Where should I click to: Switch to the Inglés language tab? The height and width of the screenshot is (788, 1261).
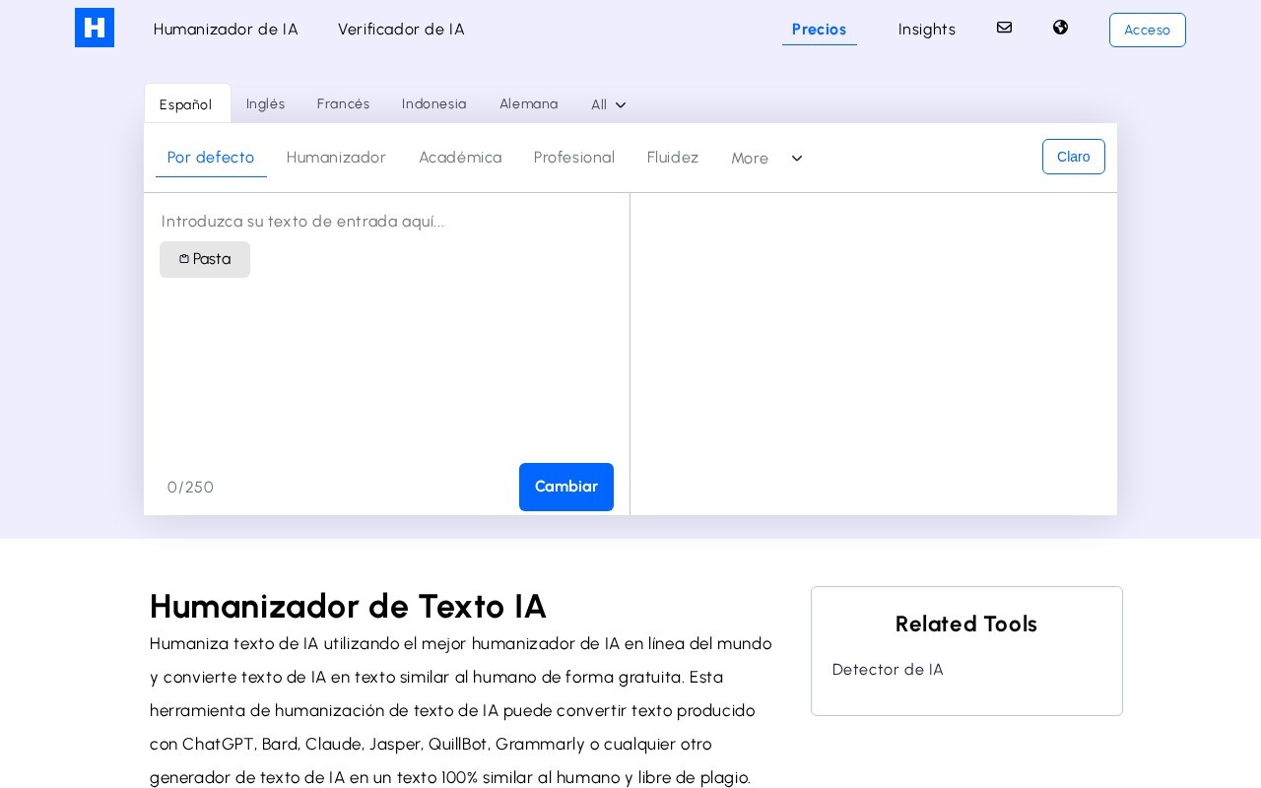(266, 103)
